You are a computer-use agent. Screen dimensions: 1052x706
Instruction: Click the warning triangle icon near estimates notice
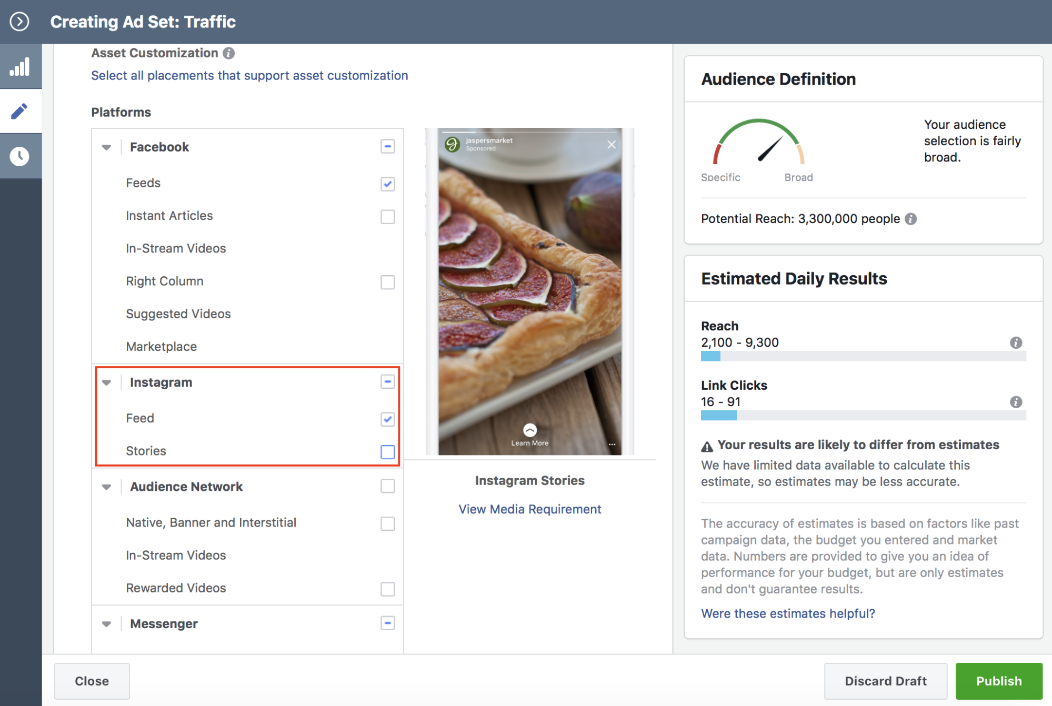tap(707, 447)
